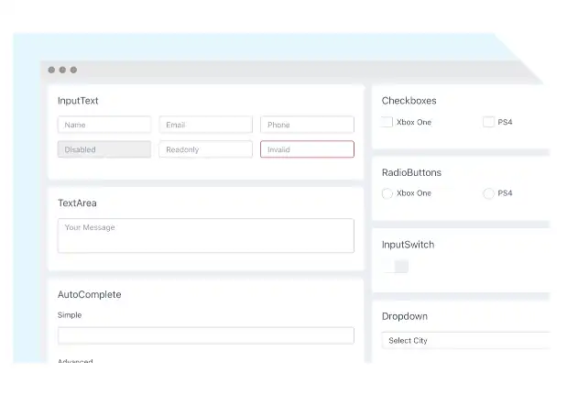Viewport: 567px width, 406px height.
Task: Click the Dropdown section heading
Action: 405,316
